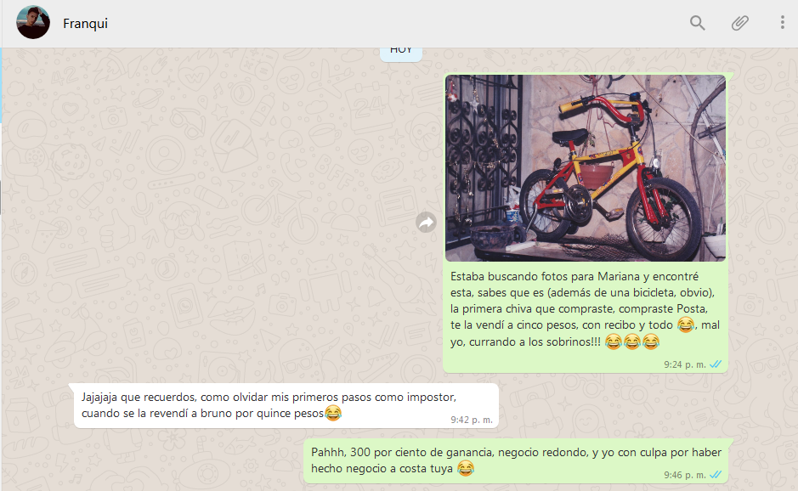Screen dimensions: 798x491
Task: Click Franqui's profile picture avatar
Action: 33,23
